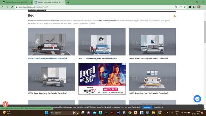Open the Mail app from taskbar
206x116 pixels.
(94, 113)
